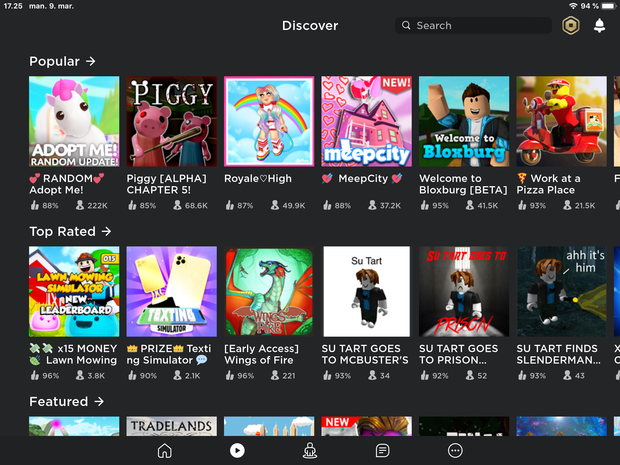Viewport: 620px width, 465px height.
Task: Click the 'Royale♡High' title text
Action: pyautogui.click(x=258, y=179)
